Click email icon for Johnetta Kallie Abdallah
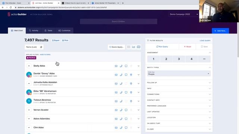This screenshot has width=239, height=134. pos(116,83)
